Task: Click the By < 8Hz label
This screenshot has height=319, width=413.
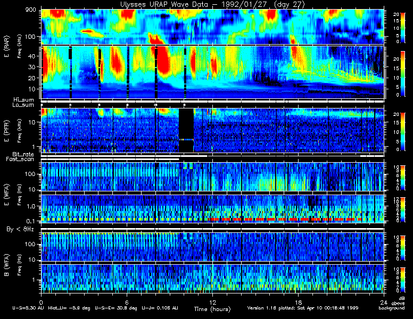Action: (x=20, y=229)
